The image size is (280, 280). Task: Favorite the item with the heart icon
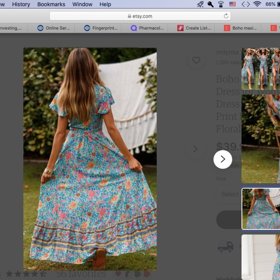click(x=196, y=60)
